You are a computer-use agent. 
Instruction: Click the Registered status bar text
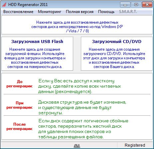[135, 145]
